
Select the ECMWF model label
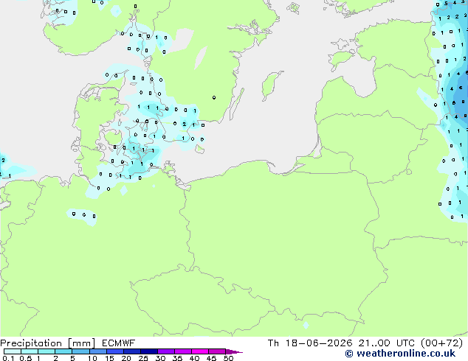119,343
